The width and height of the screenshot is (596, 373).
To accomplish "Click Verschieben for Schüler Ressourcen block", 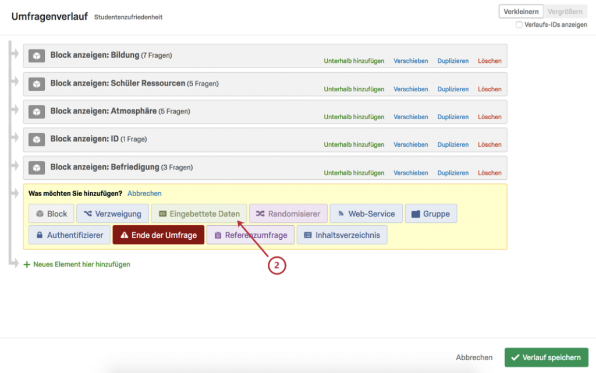I will [410, 89].
